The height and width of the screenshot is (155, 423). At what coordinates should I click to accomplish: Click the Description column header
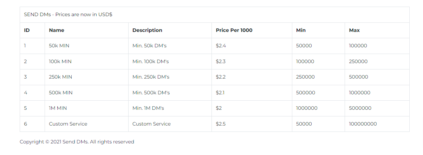tap(147, 30)
